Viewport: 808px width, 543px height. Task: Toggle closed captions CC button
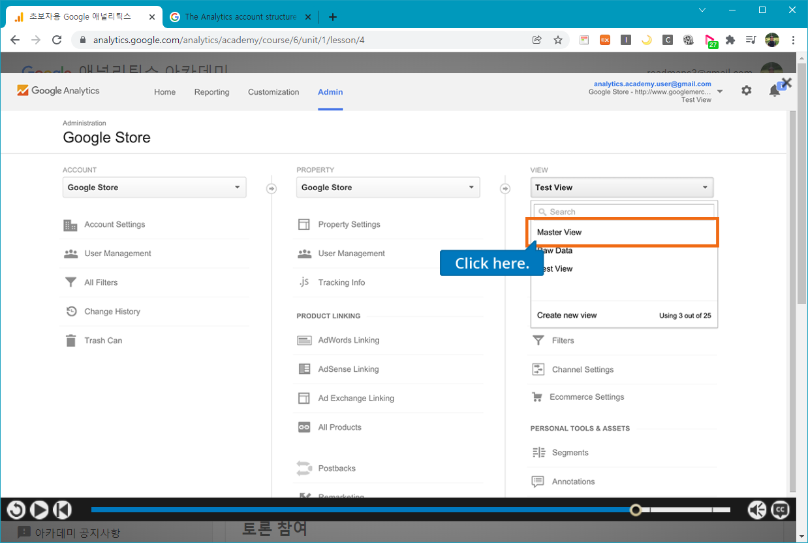coord(780,510)
